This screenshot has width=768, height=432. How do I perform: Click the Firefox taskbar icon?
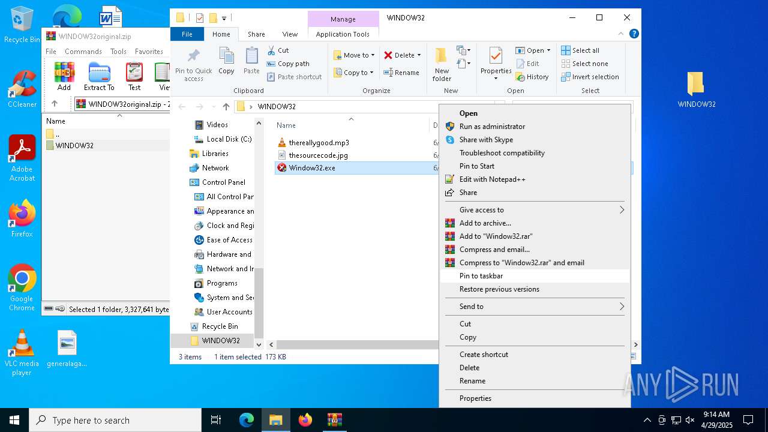[305, 420]
